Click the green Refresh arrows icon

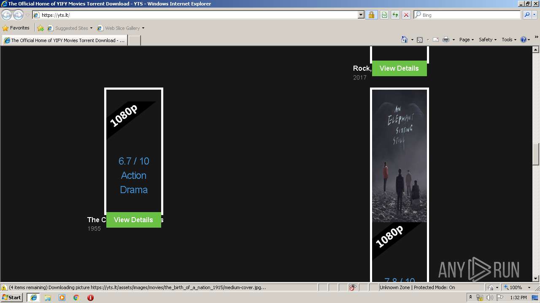pyautogui.click(x=395, y=15)
